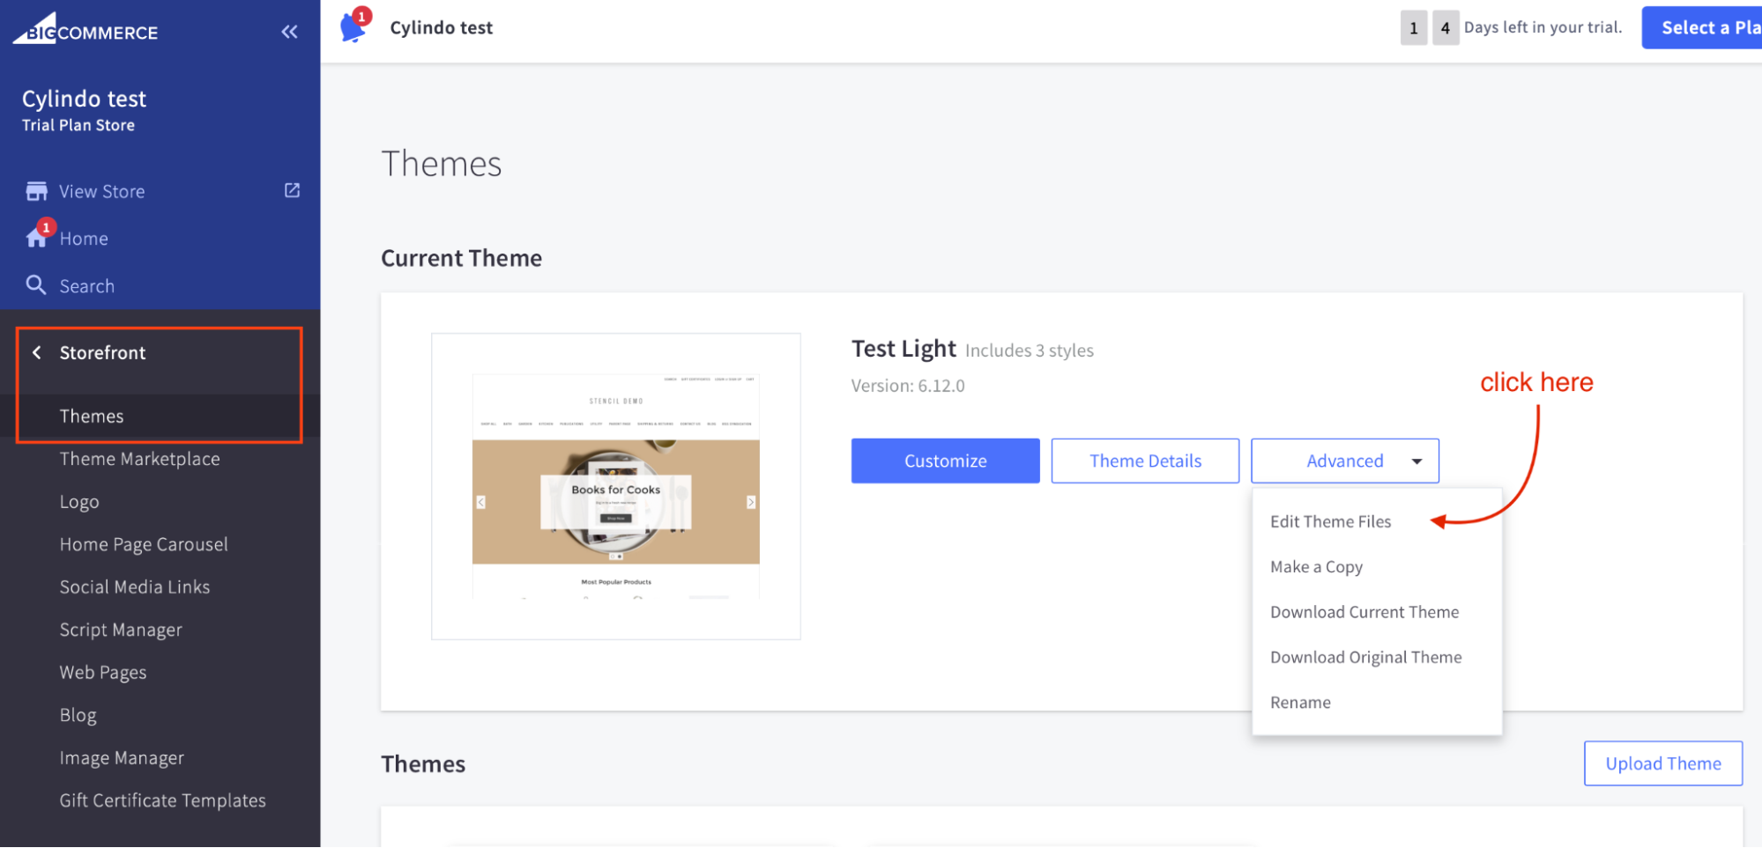1762x848 pixels.
Task: Collapse the sidebar with double-chevron icon
Action: pyautogui.click(x=289, y=32)
